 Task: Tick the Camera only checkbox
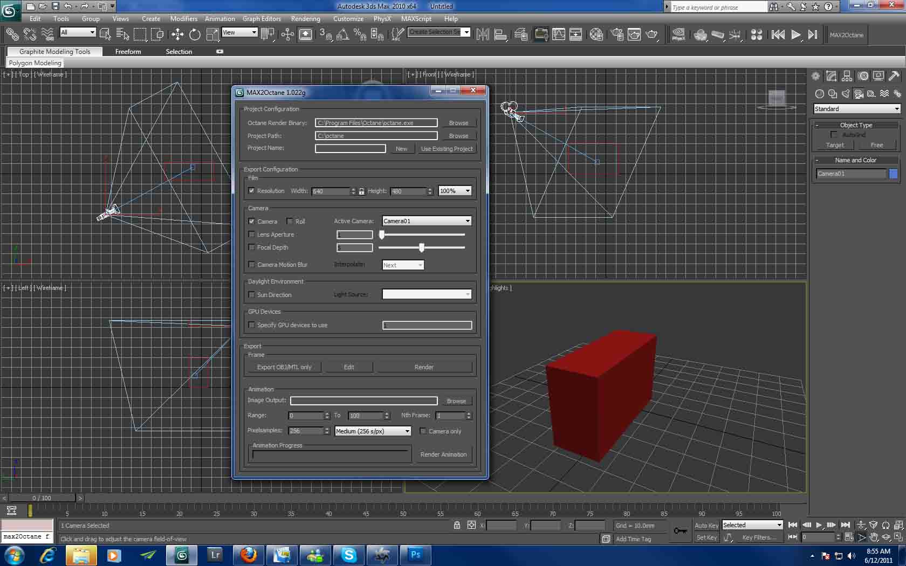423,431
